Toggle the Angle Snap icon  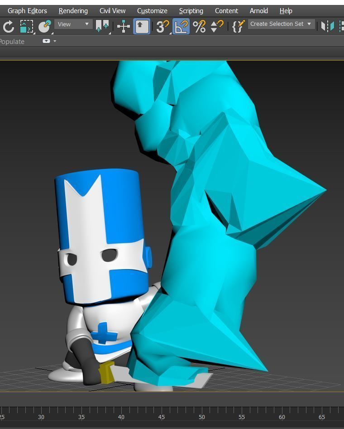pos(181,26)
